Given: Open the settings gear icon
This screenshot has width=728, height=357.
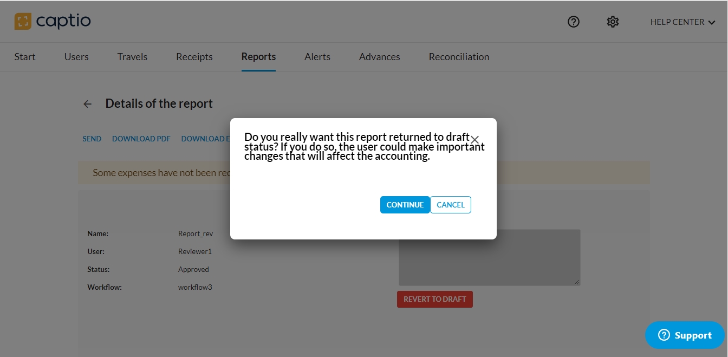Looking at the screenshot, I should point(613,22).
